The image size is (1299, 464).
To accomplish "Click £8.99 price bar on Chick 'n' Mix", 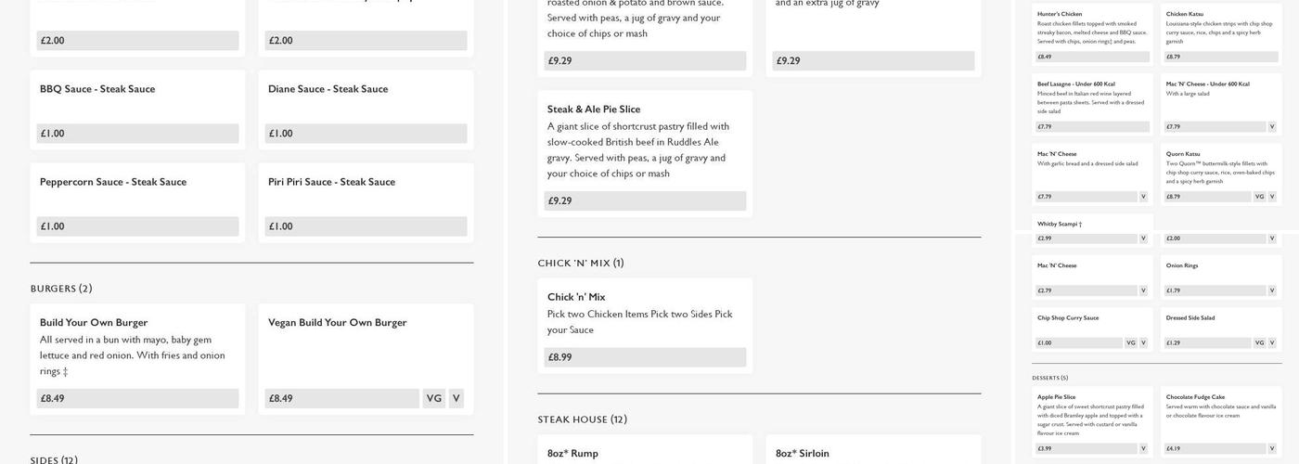I will point(645,357).
